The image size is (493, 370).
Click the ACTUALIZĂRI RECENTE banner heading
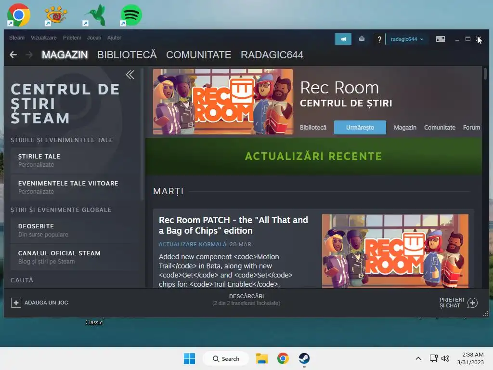(x=313, y=156)
